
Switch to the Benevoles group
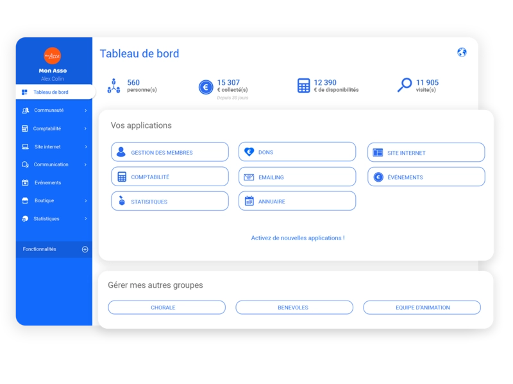click(x=294, y=308)
